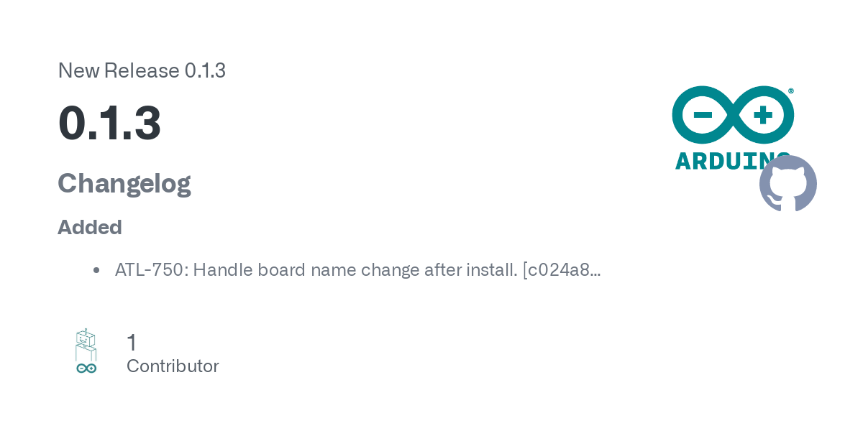Click the Arduino infinity logo
The image size is (863, 431).
point(733,115)
